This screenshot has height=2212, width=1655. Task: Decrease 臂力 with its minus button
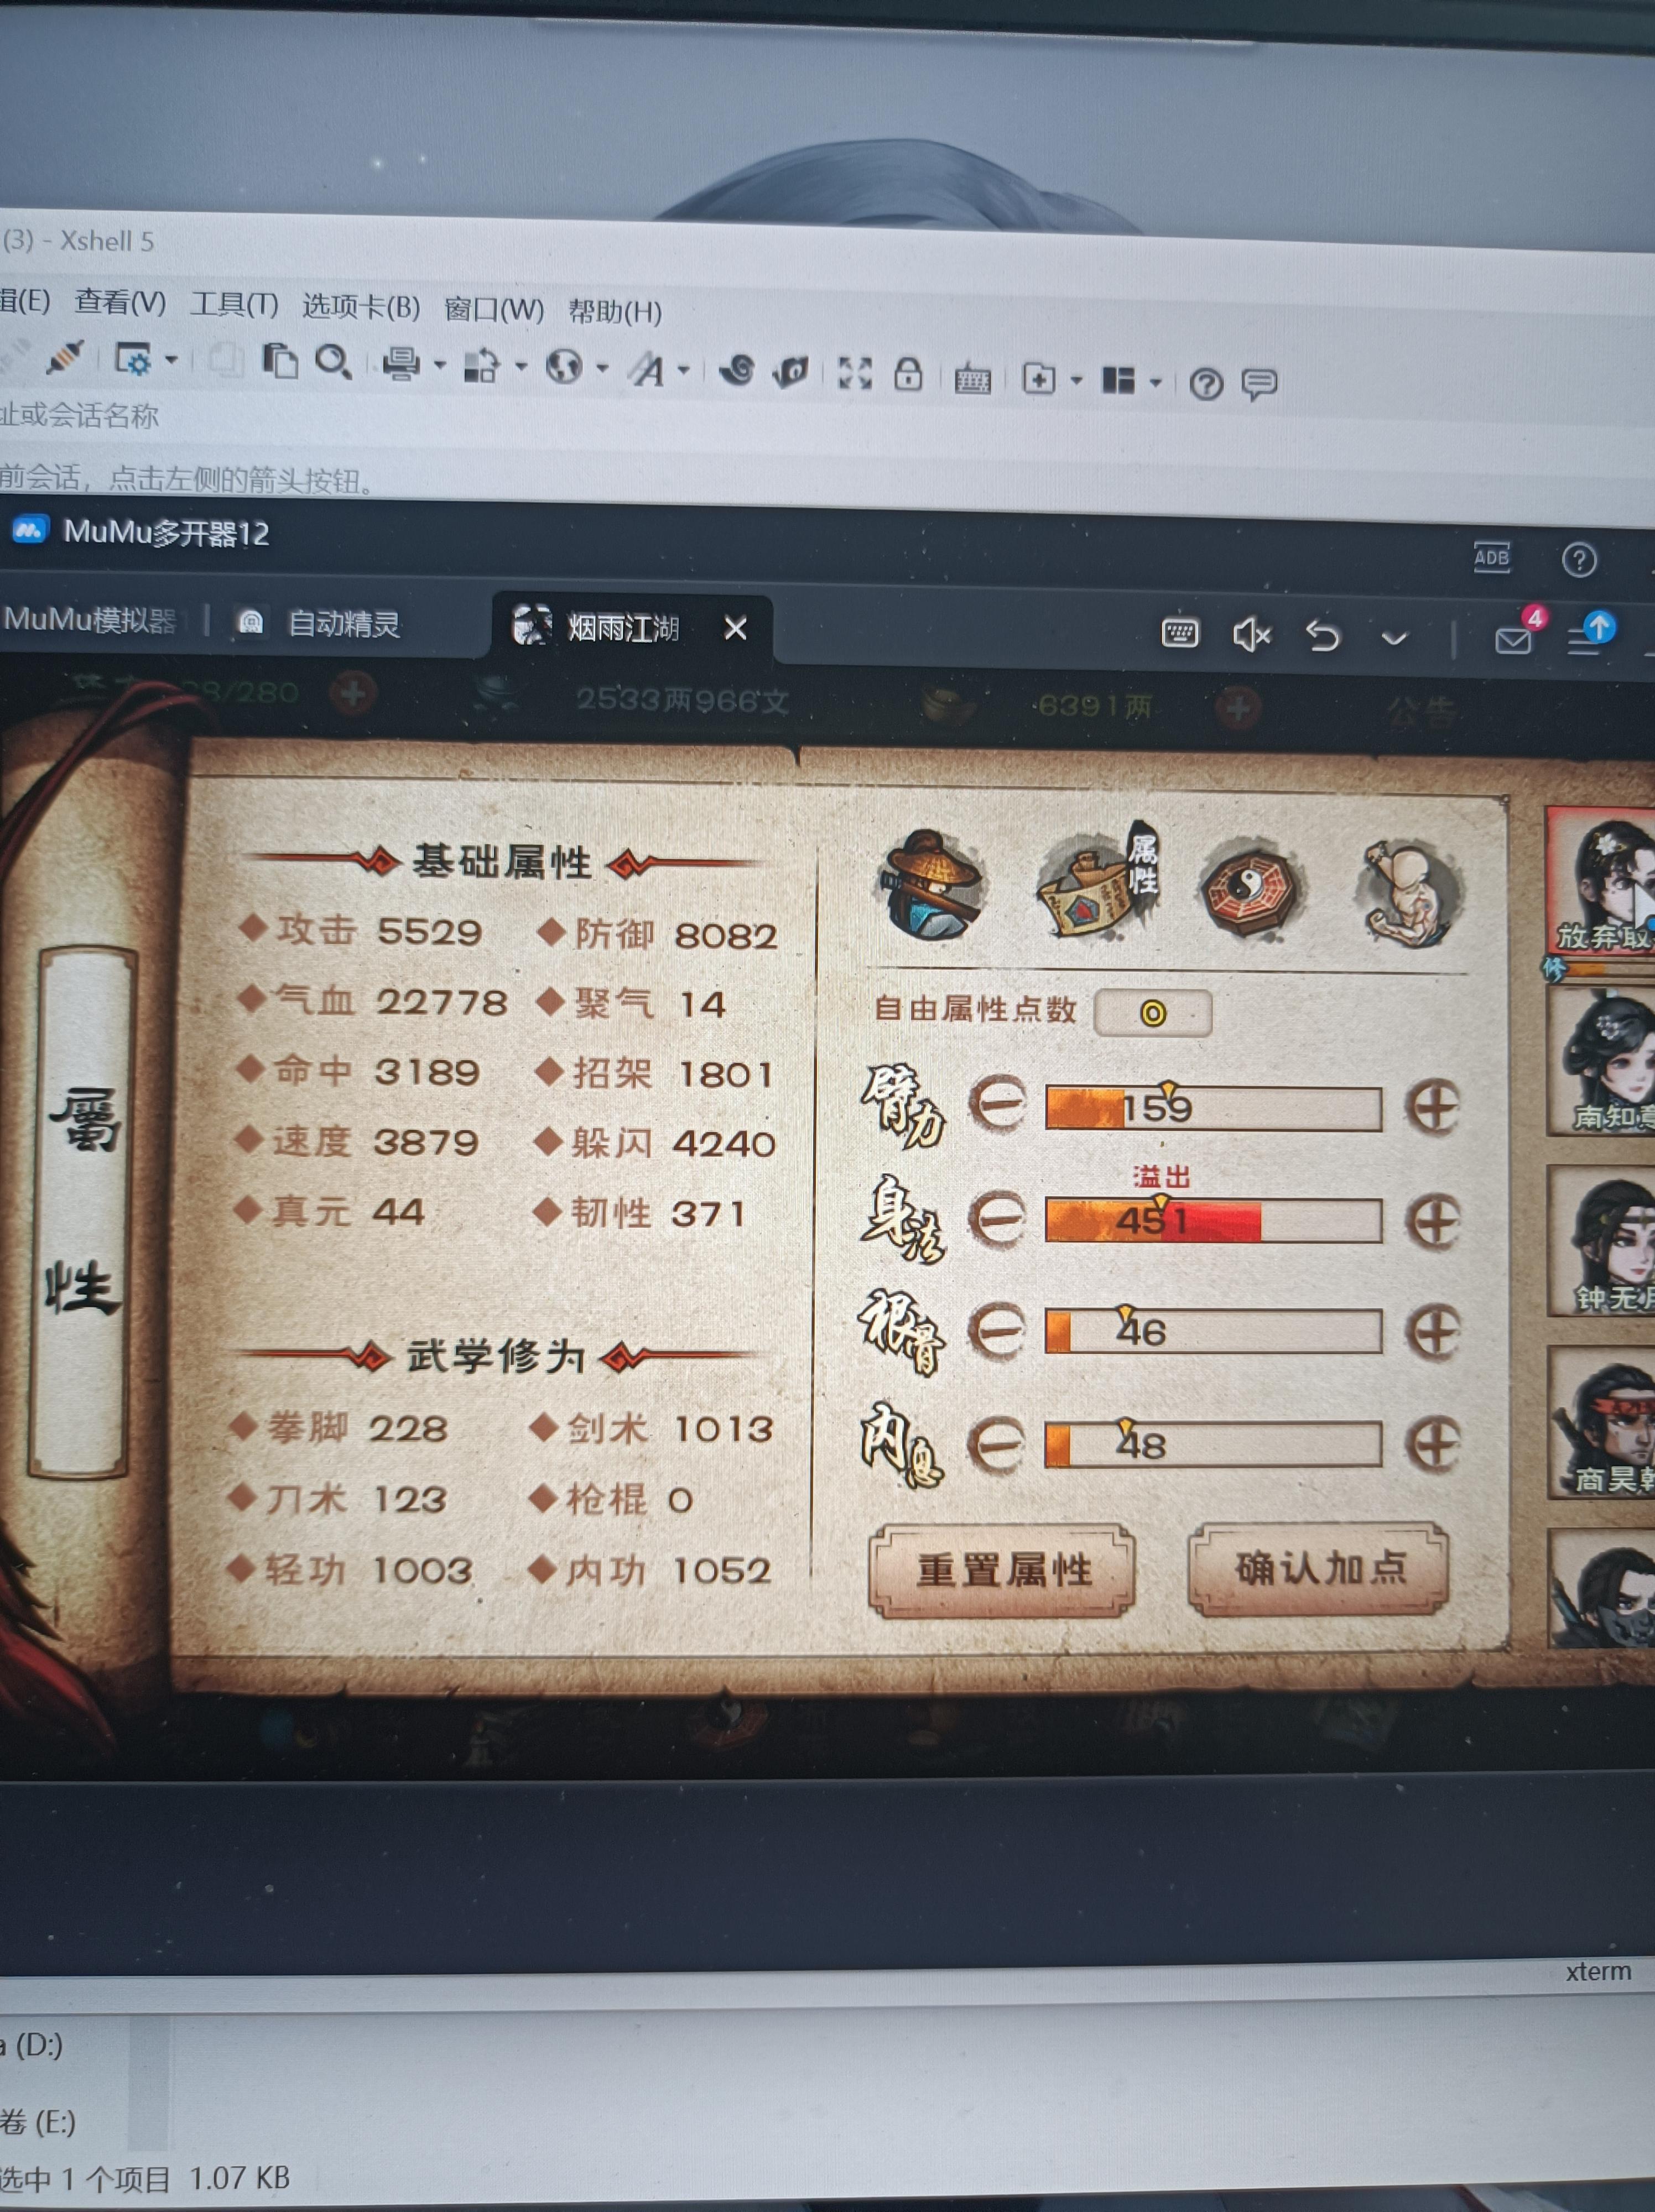[x=998, y=1104]
